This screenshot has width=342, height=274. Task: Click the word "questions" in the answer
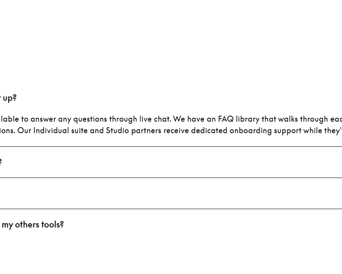88,119
